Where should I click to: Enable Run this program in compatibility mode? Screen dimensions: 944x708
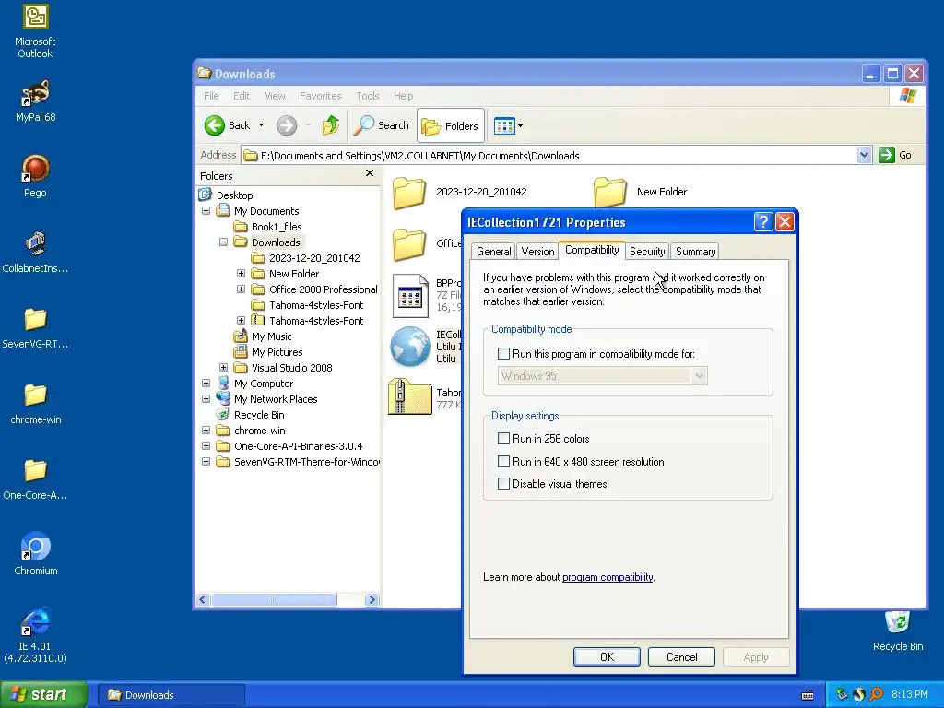click(504, 354)
